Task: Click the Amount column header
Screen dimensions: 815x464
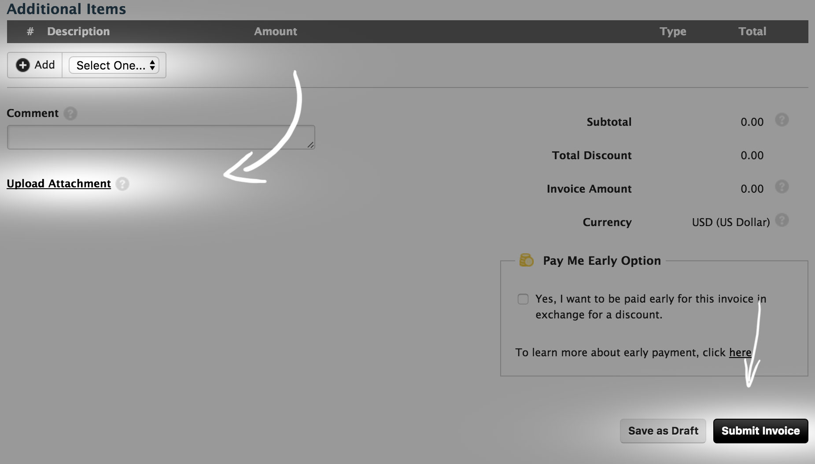Action: pos(276,32)
